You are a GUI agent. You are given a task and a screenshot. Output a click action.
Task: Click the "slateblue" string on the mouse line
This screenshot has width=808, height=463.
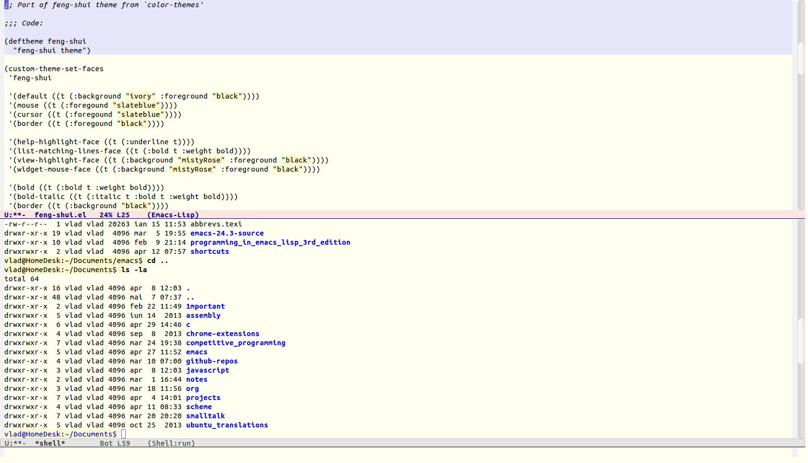tap(136, 105)
